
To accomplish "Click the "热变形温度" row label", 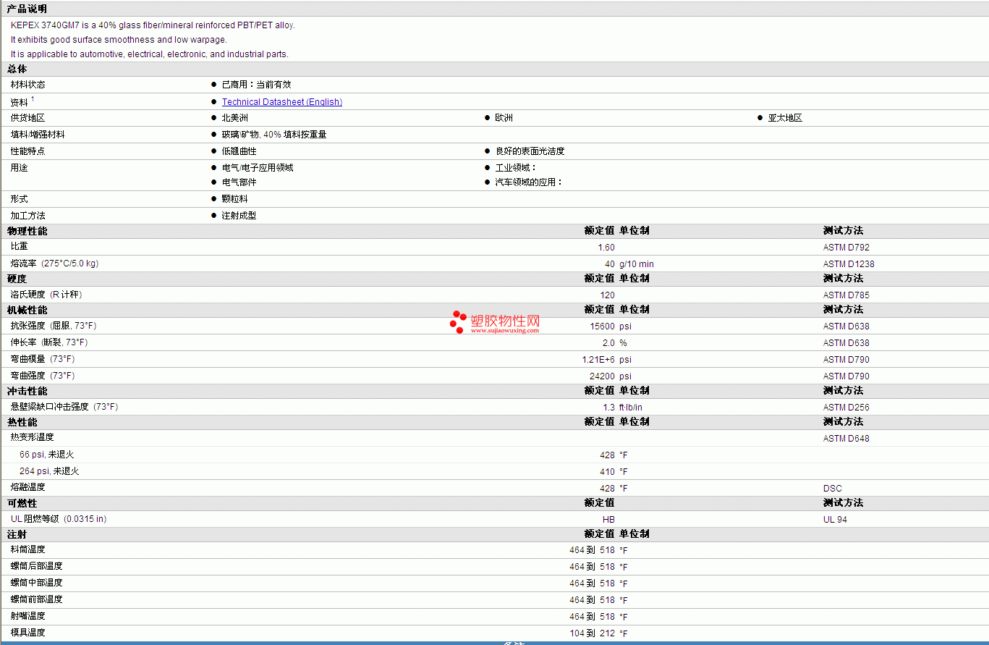I will (33, 437).
